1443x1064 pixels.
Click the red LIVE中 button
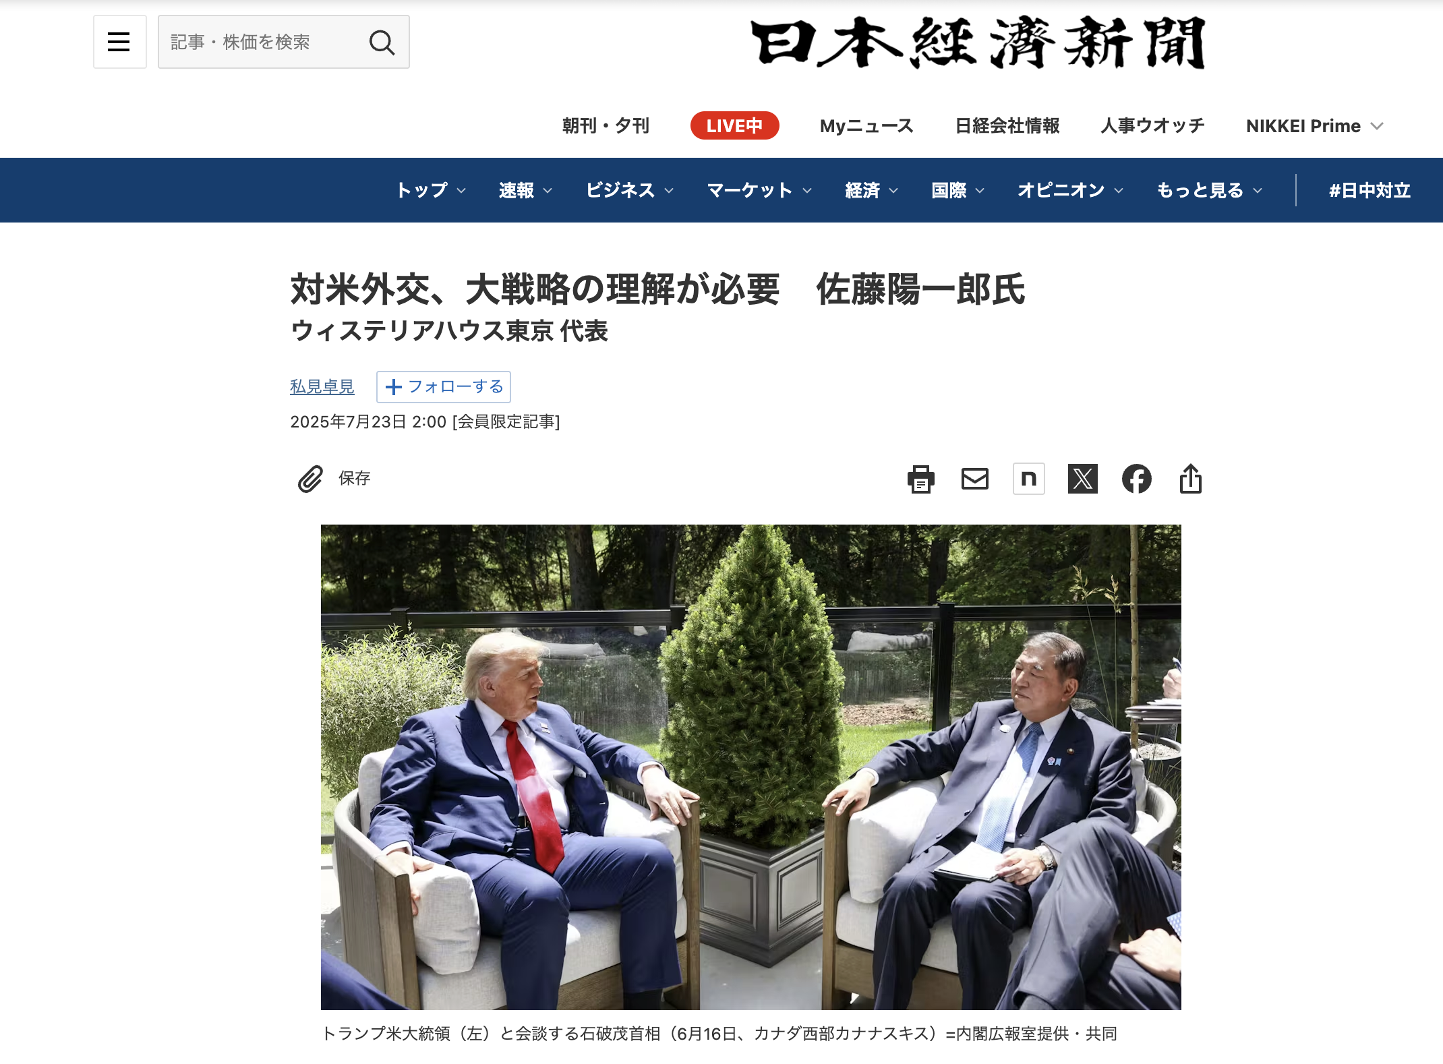[x=734, y=126]
